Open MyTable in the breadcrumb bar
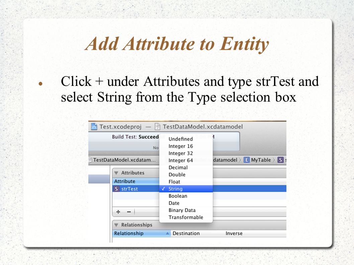 (261, 160)
